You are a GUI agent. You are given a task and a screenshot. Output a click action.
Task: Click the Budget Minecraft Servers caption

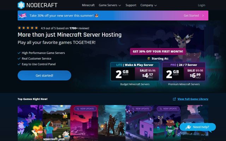click(135, 84)
